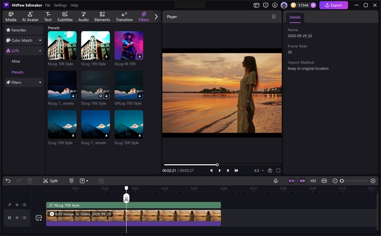Open the AI Avatar tab
Image resolution: width=381 pixels, height=236 pixels.
30,17
